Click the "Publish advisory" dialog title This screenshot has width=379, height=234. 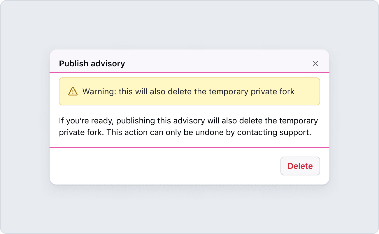click(92, 63)
